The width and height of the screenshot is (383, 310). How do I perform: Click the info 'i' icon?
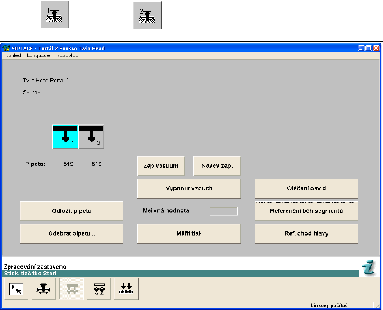pos(369,268)
